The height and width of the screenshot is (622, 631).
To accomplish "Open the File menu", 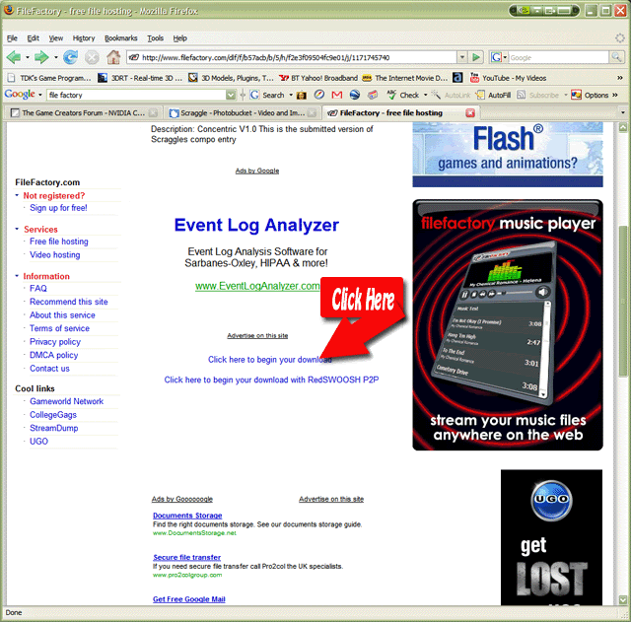I will click(x=12, y=38).
